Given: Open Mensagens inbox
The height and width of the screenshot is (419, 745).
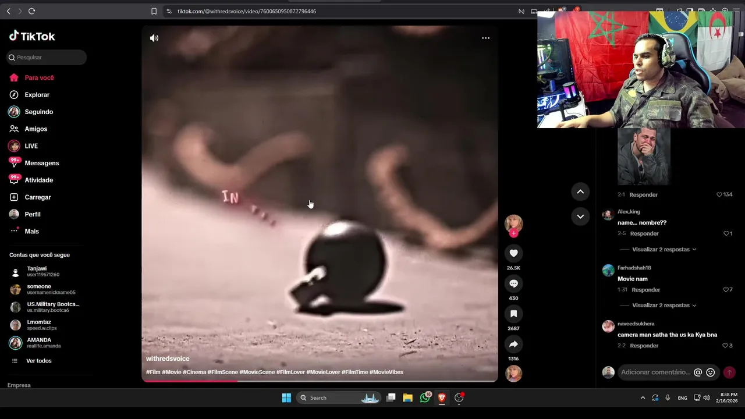Looking at the screenshot, I should pos(41,163).
